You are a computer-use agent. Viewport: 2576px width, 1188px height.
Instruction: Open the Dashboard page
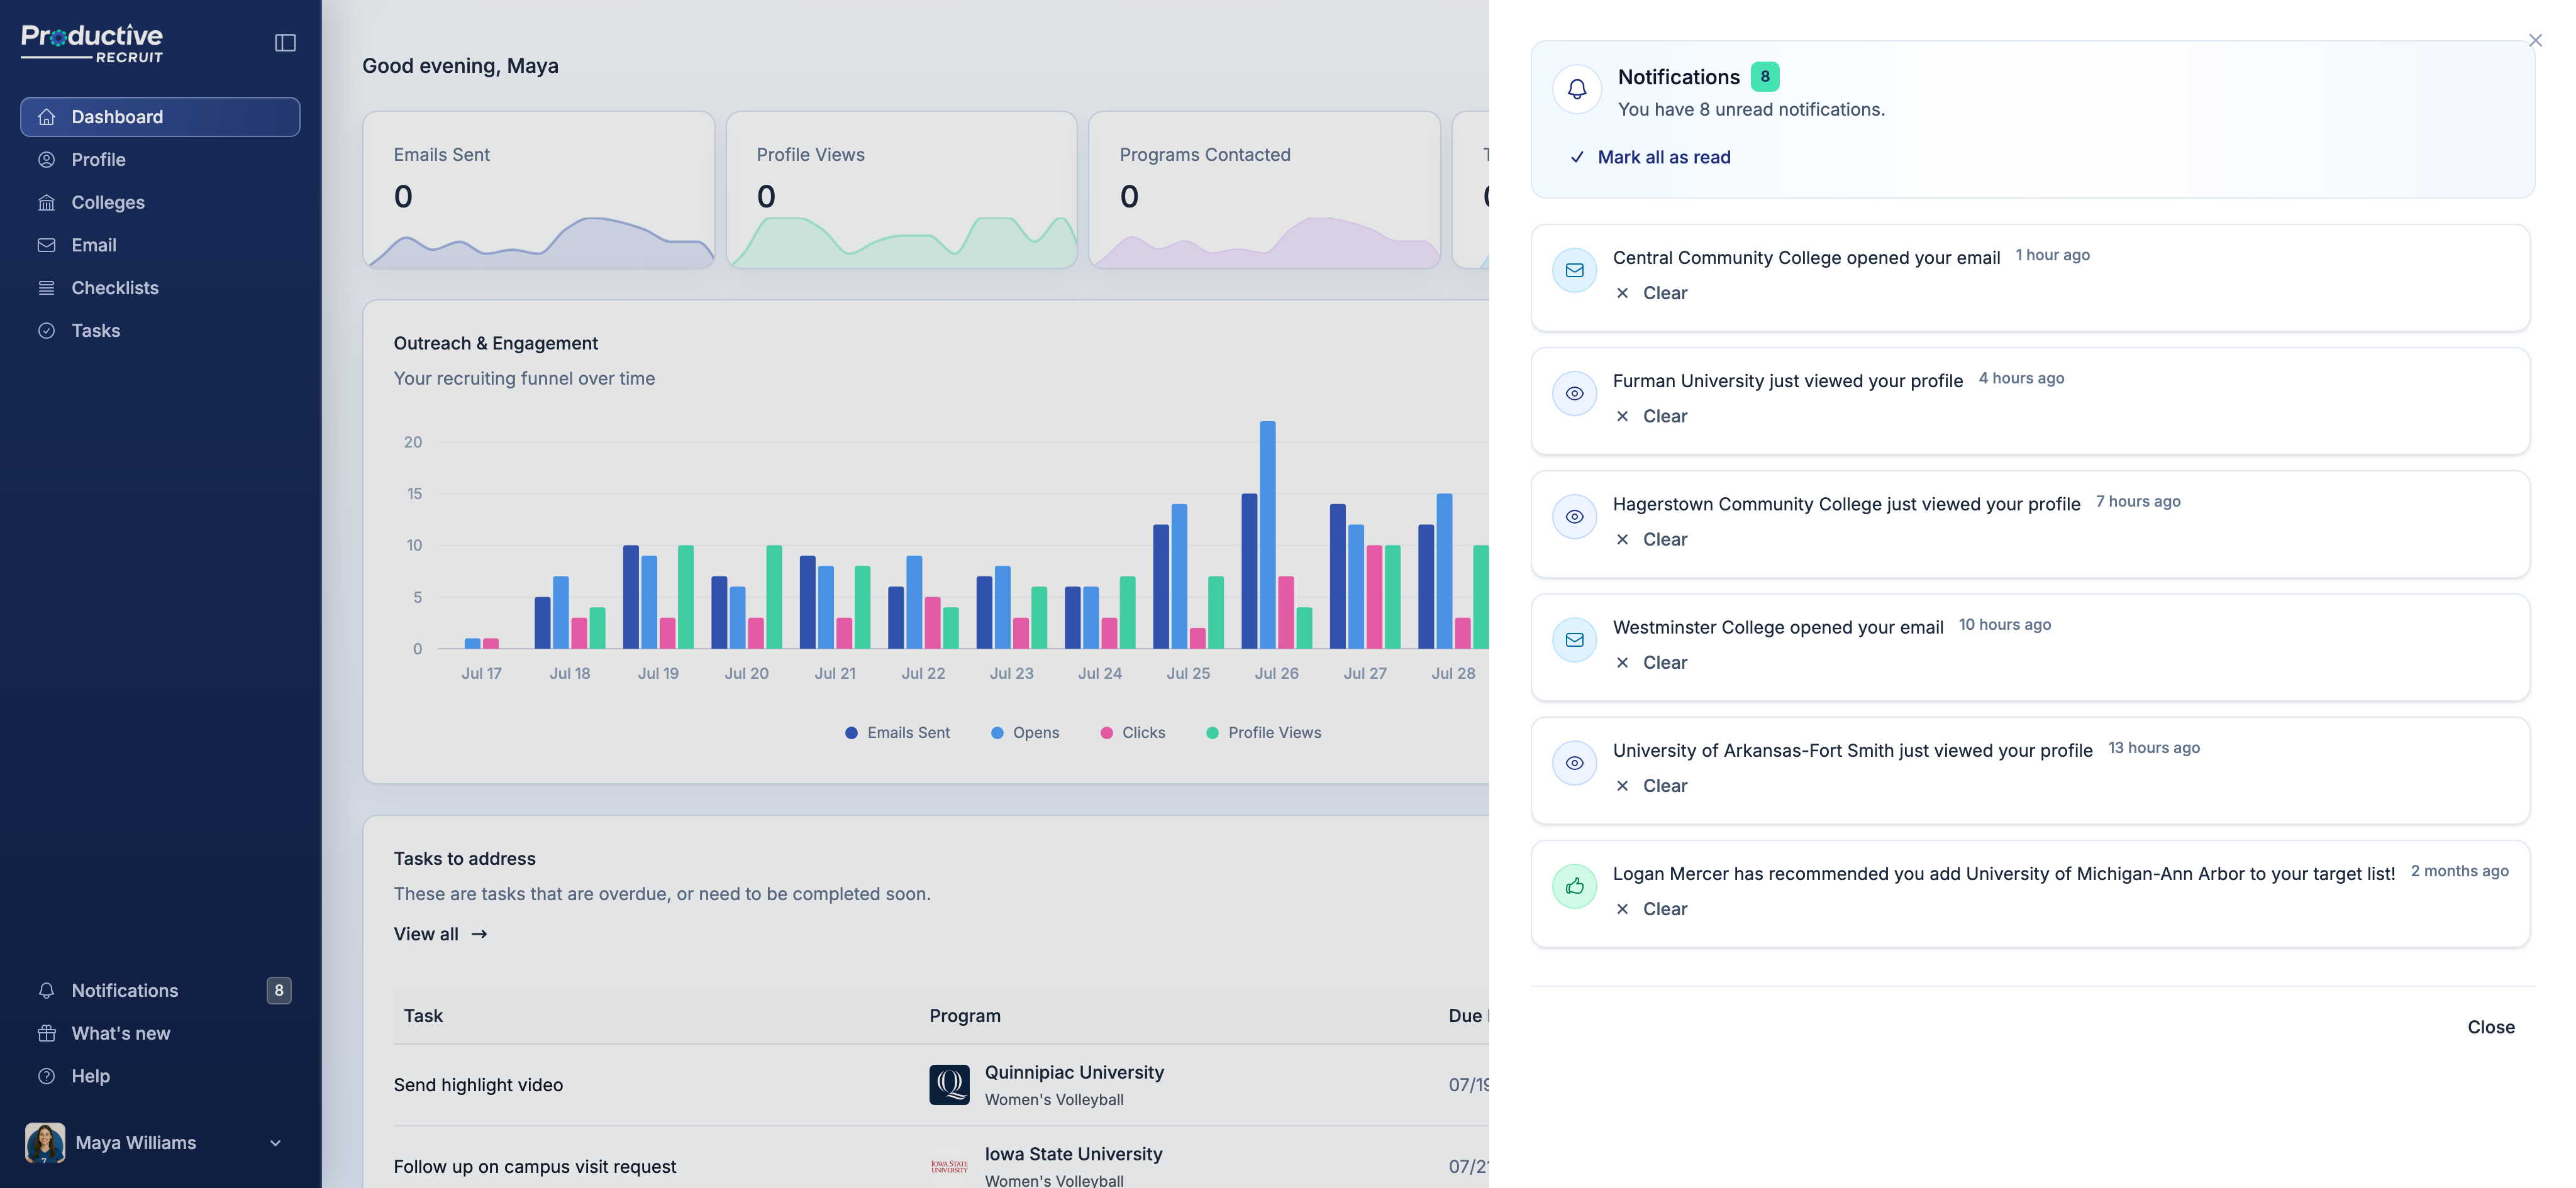coord(160,117)
